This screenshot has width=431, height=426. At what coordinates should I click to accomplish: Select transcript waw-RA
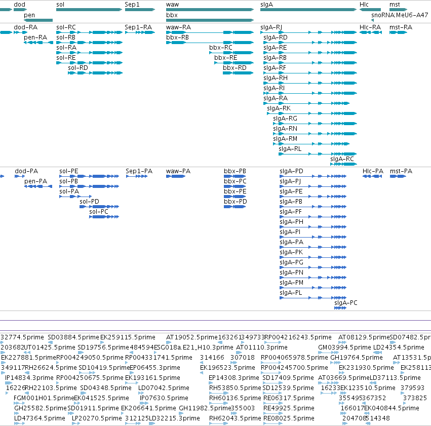(x=178, y=27)
